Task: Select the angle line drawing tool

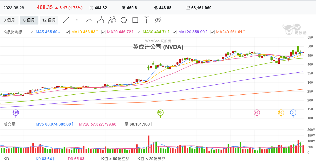Action: pyautogui.click(x=89, y=20)
